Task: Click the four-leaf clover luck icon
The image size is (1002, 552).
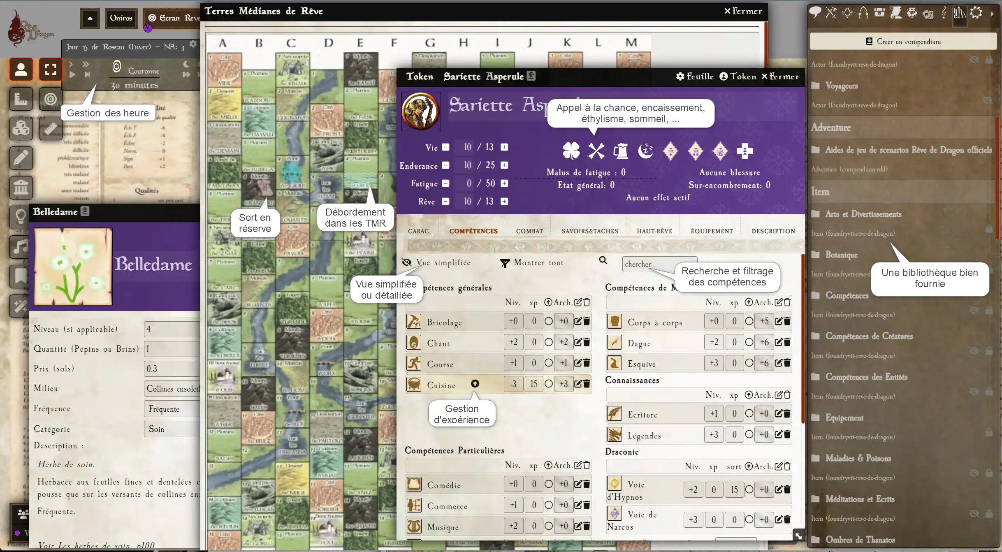Action: click(x=571, y=151)
